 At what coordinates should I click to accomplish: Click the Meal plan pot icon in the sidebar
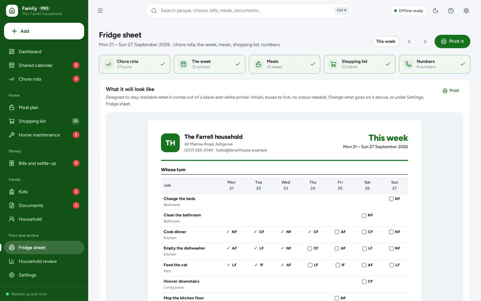click(12, 107)
